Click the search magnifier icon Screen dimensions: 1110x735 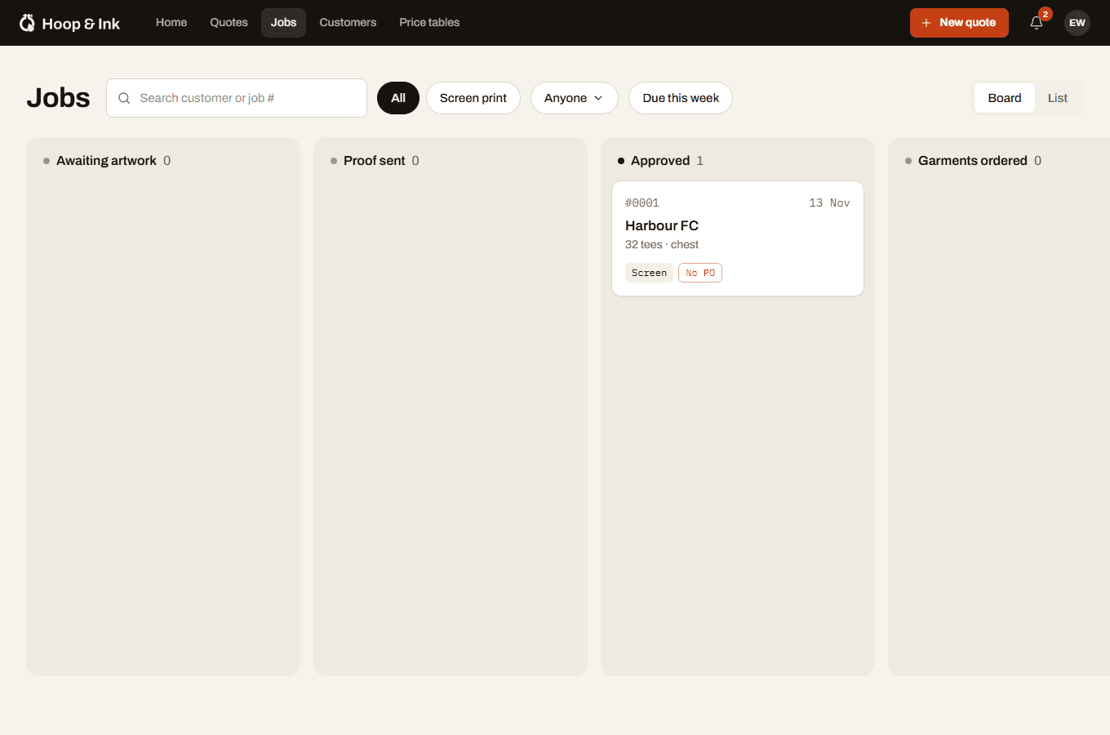click(x=124, y=98)
